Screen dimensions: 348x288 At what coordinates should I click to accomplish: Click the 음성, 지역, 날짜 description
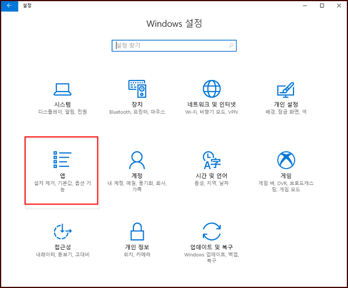coord(212,183)
